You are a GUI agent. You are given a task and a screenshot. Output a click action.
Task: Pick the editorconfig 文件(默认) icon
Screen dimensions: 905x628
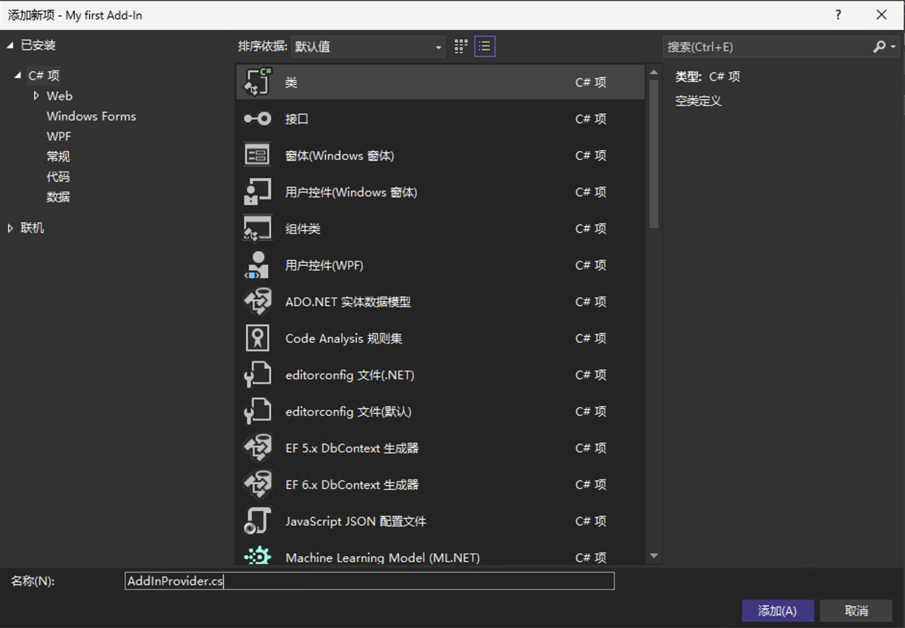coord(258,411)
